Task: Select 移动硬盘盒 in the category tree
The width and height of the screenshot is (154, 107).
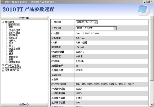Action: click(14, 62)
